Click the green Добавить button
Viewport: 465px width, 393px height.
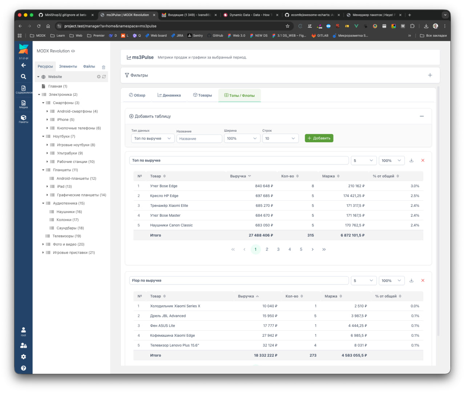coord(319,138)
